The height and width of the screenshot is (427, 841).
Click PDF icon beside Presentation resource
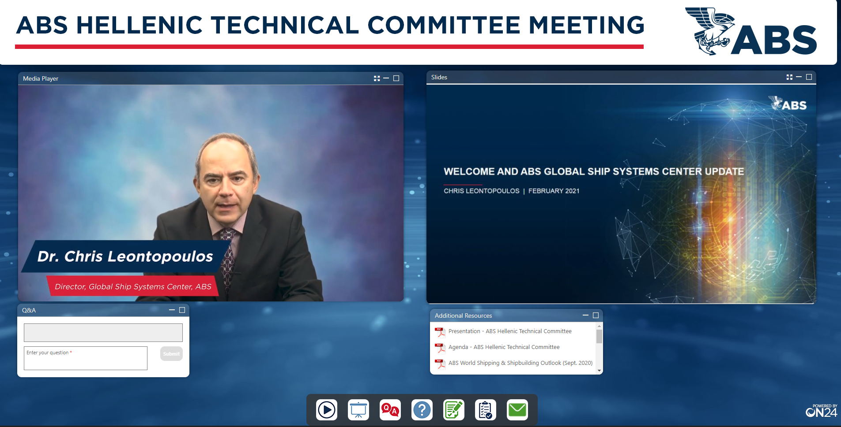pos(440,332)
